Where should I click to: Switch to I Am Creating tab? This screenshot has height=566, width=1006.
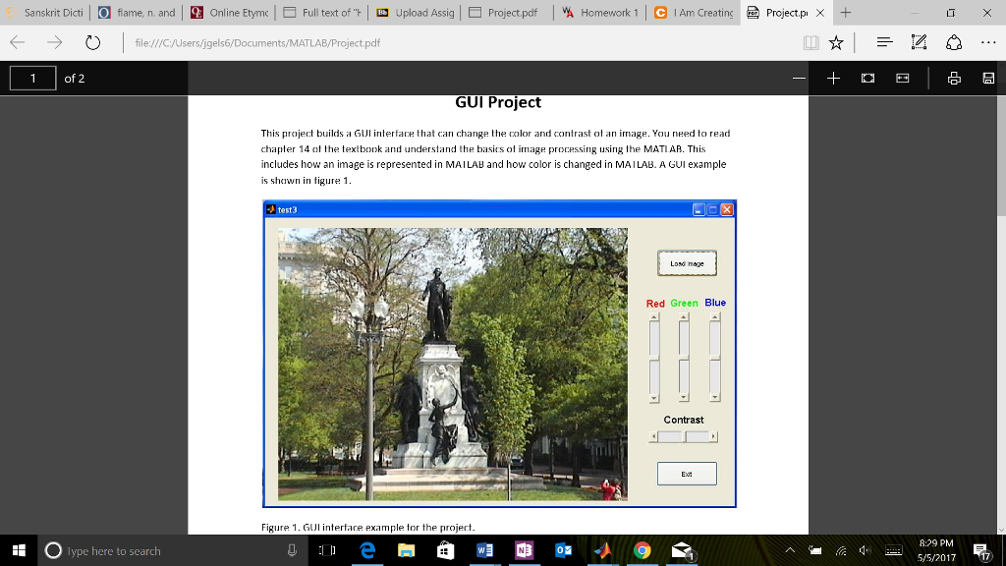click(694, 12)
